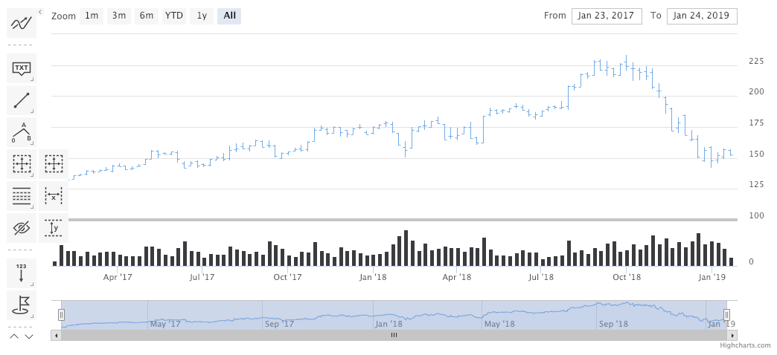Select the Elliott wave A-B tool

pyautogui.click(x=22, y=132)
